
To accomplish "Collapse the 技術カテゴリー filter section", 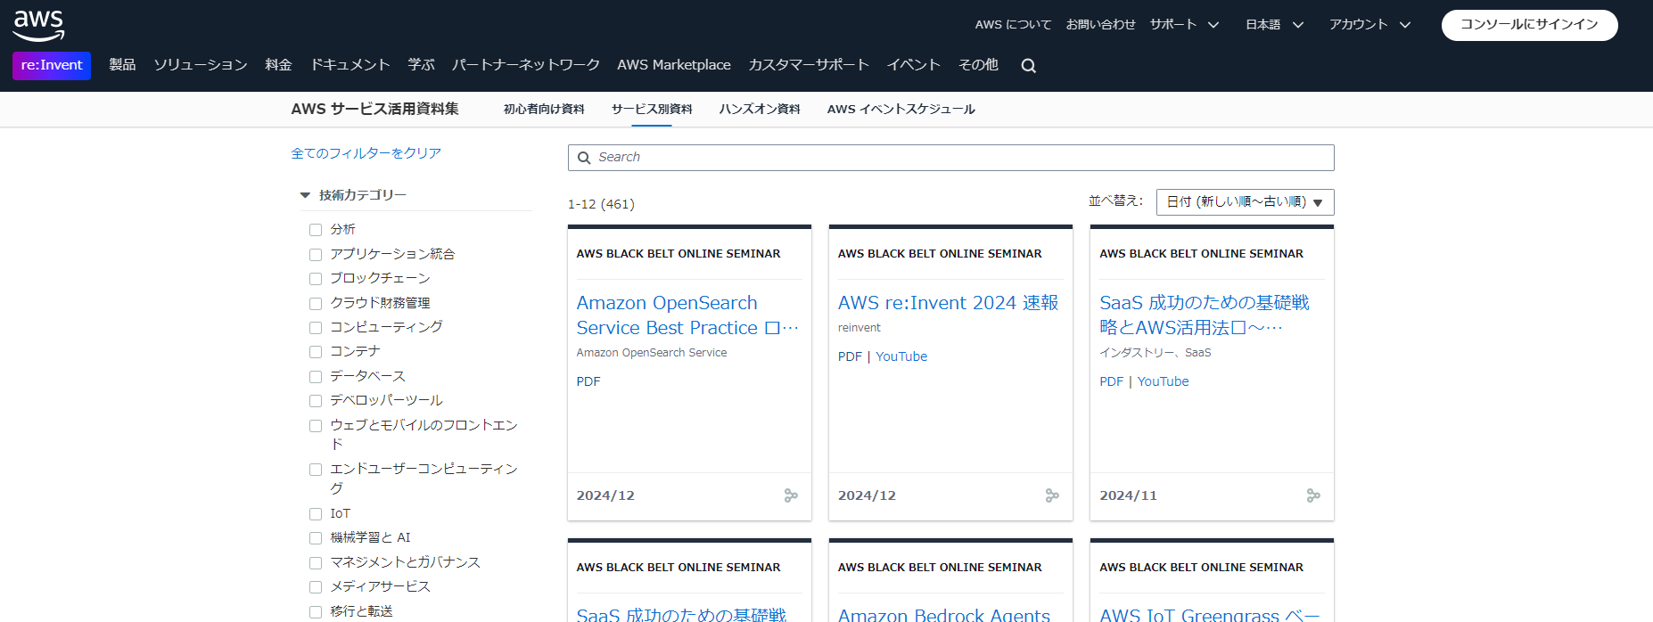I will click(305, 195).
